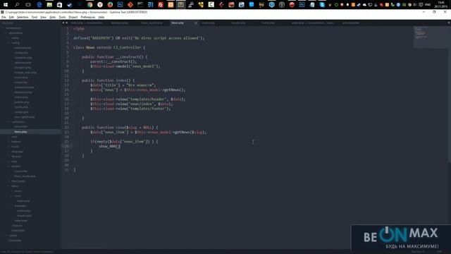Viewport: 451px width, 254px height.
Task: Switch to Firefox on the taskbar
Action: tap(110, 5)
